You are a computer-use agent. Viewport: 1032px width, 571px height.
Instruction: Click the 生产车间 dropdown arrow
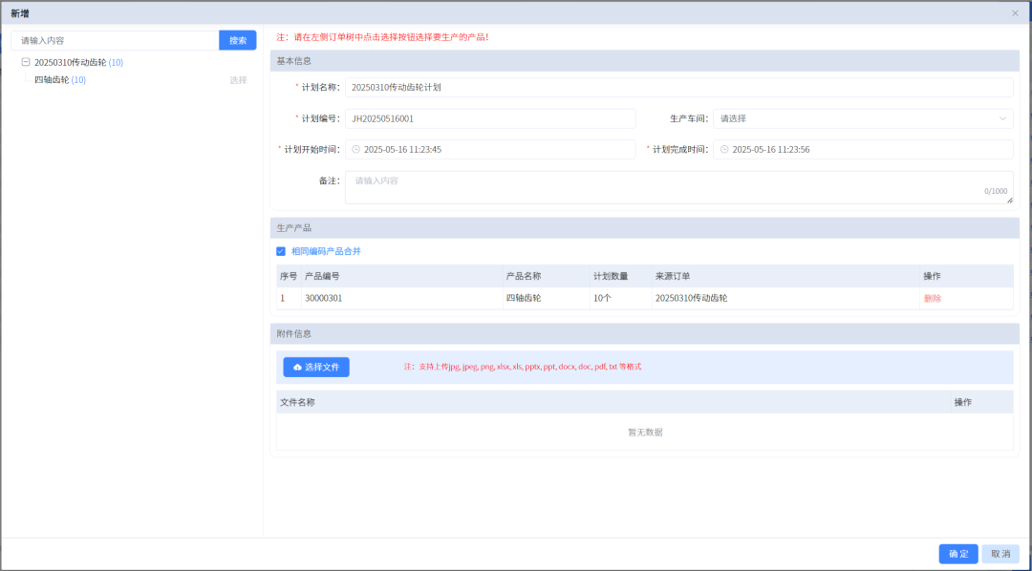coord(1002,118)
